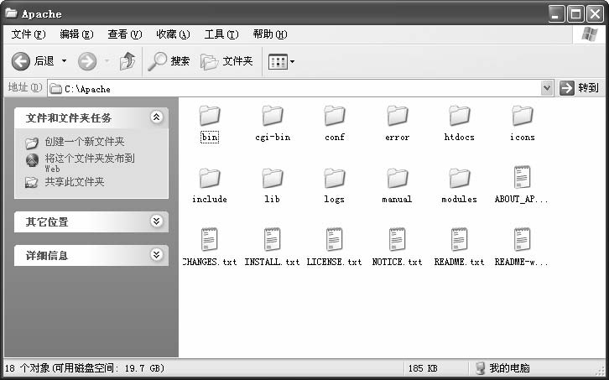Viewport: 609px width, 380px height.
Task: Close the Apache window
Action: [x=595, y=14]
